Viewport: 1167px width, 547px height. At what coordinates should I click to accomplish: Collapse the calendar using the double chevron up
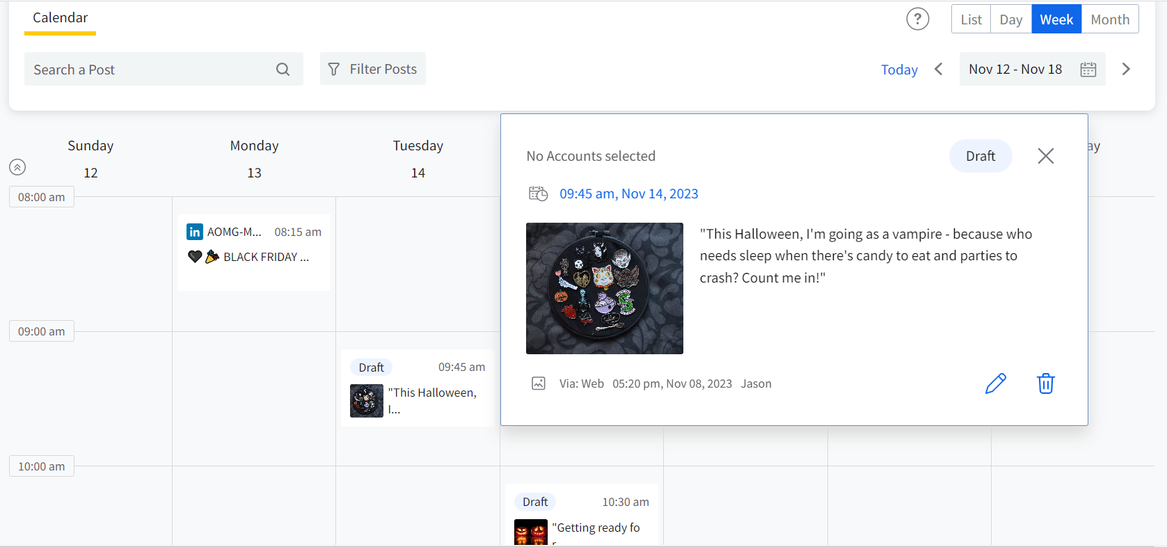(x=17, y=167)
